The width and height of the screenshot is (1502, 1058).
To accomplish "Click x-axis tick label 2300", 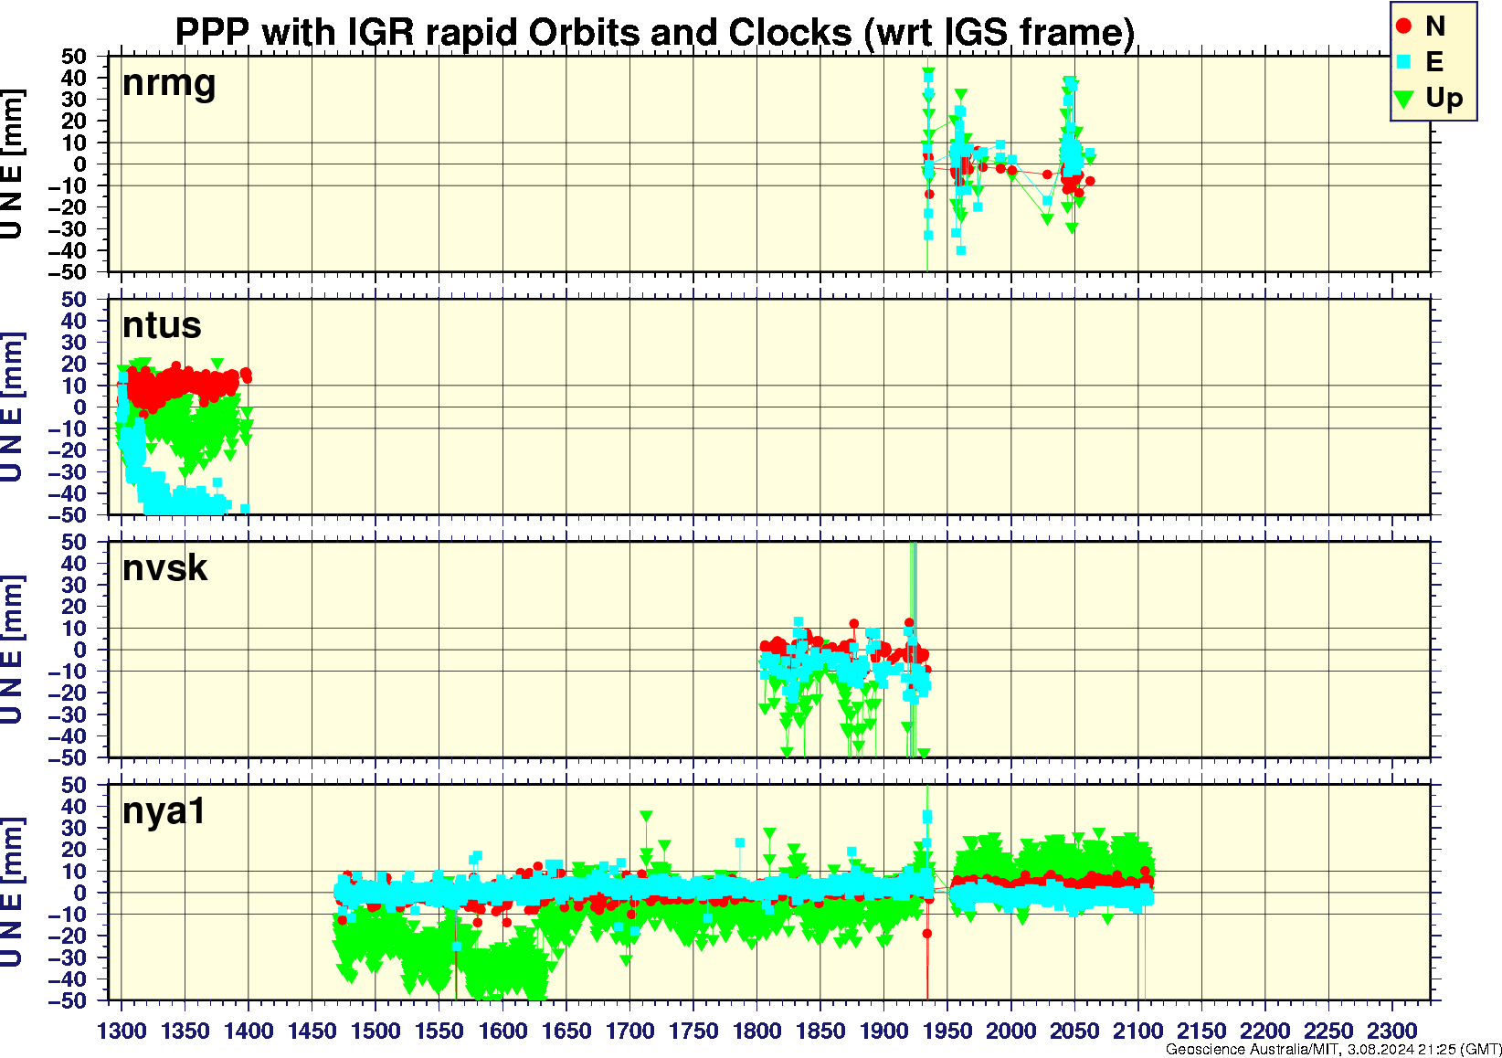I will pos(1391,1031).
